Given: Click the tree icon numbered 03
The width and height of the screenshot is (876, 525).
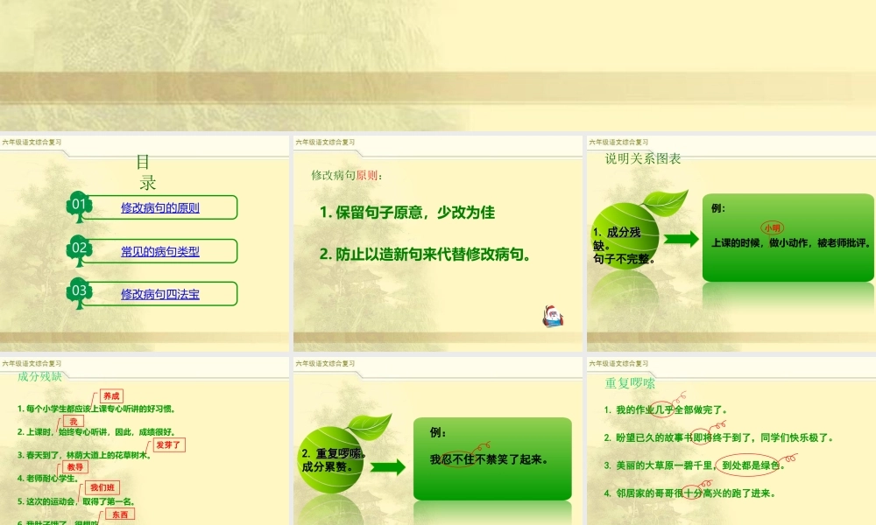Looking at the screenshot, I should click(79, 293).
